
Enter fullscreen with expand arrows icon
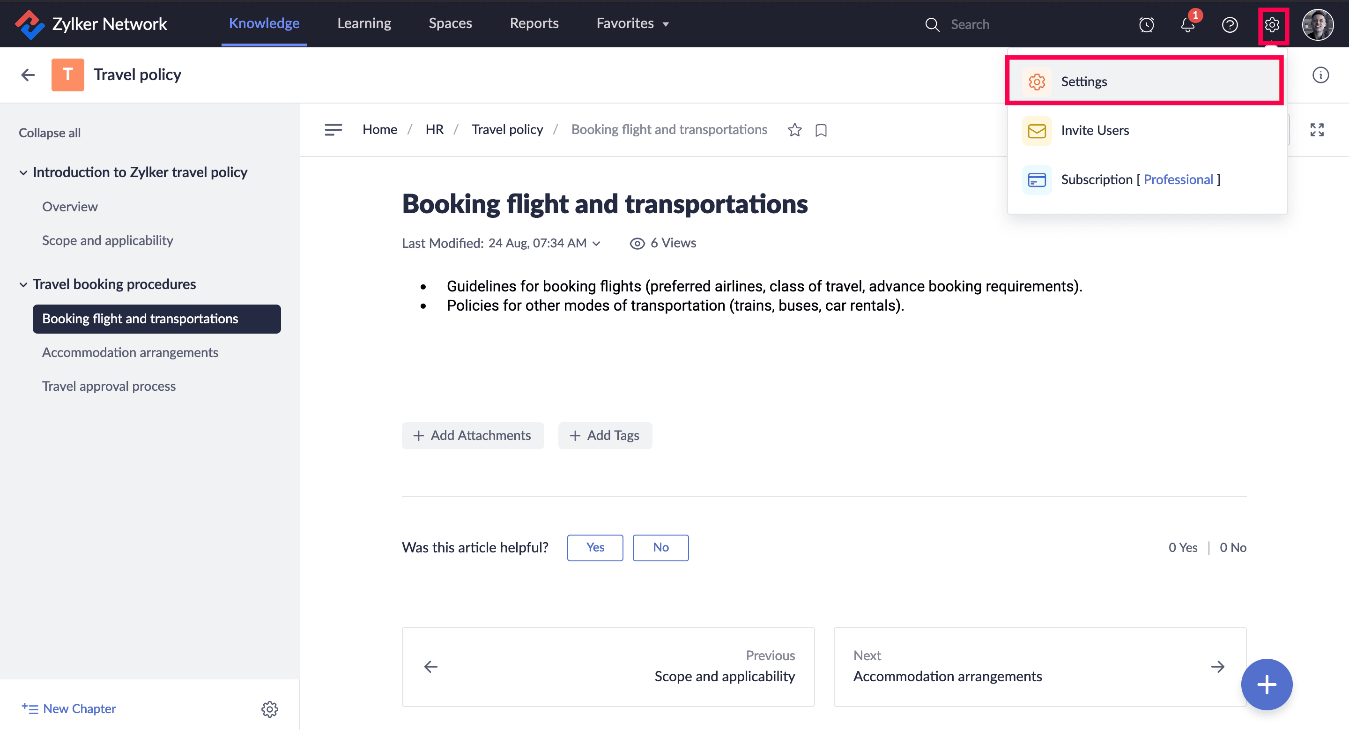point(1317,129)
